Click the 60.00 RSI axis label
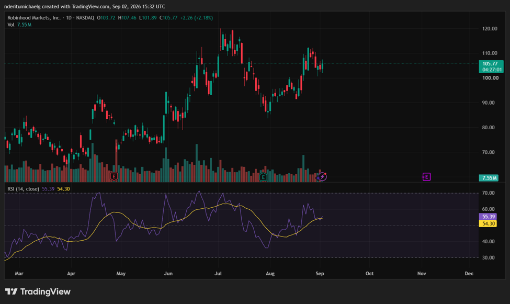The width and height of the screenshot is (510, 304). click(488, 209)
